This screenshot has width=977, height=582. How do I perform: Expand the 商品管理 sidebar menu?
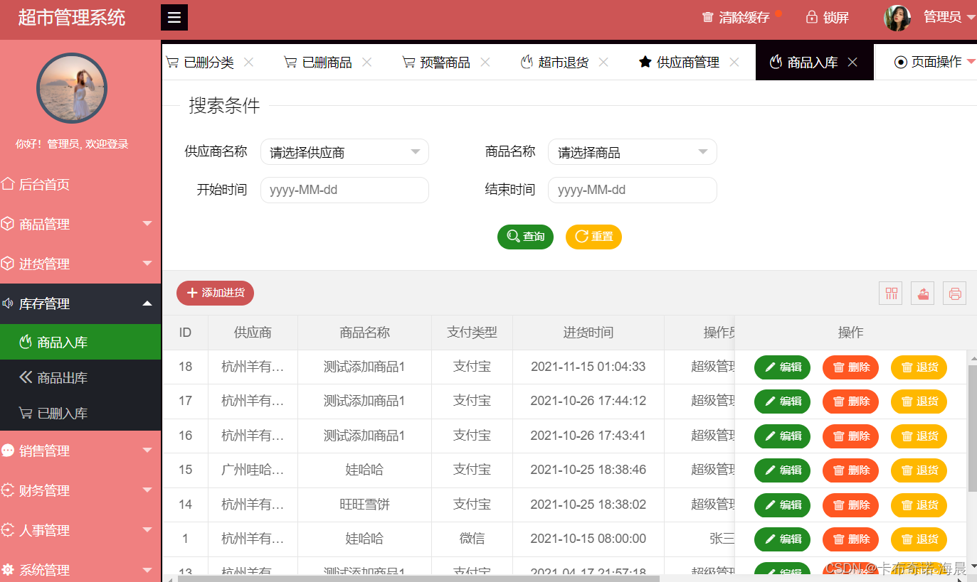tap(80, 225)
